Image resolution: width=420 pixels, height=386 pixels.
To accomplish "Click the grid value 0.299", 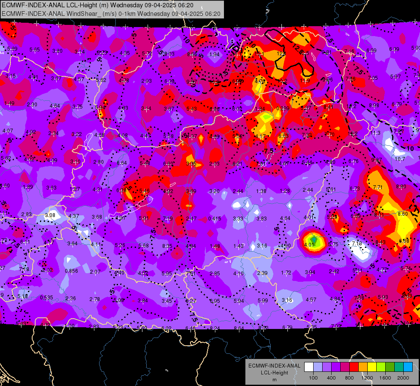I will click(x=283, y=108).
